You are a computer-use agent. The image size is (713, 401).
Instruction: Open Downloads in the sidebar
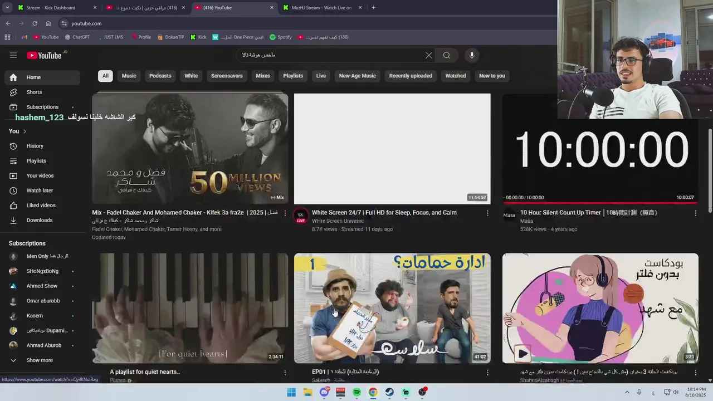coord(42,220)
